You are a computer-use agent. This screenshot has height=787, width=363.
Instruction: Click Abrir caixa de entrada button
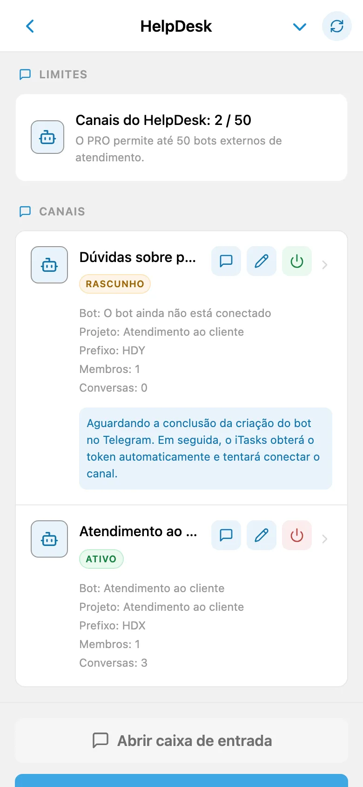(181, 740)
